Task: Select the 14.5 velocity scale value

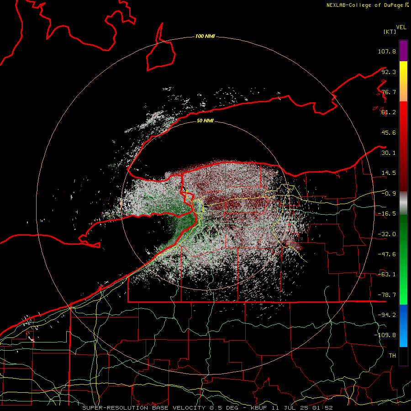Action: point(389,173)
